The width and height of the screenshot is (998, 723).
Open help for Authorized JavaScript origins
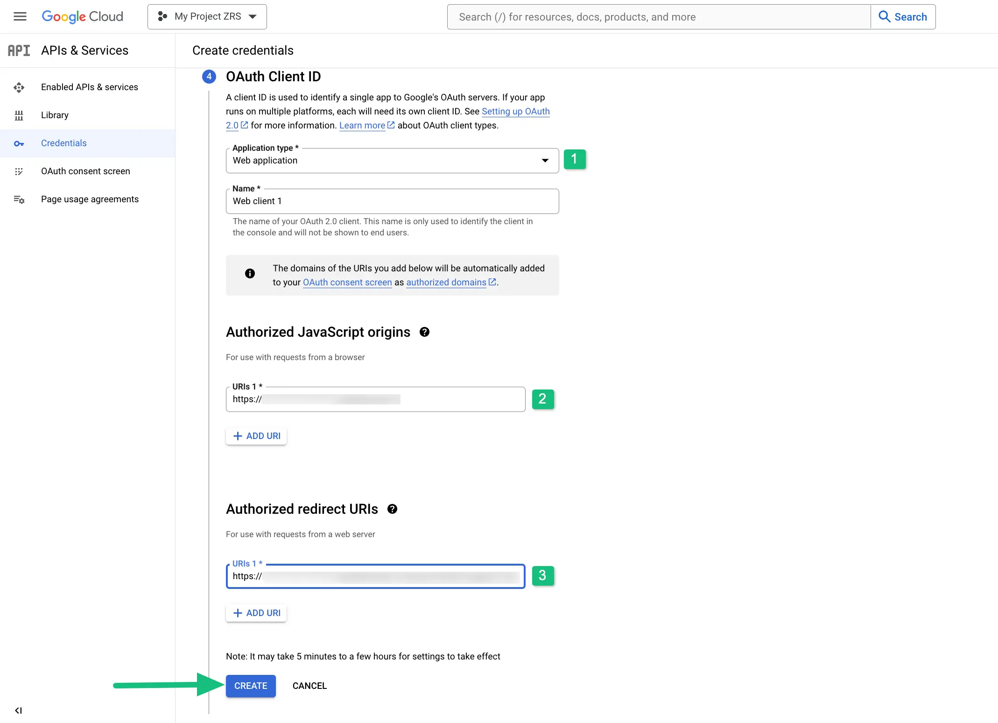pos(424,332)
